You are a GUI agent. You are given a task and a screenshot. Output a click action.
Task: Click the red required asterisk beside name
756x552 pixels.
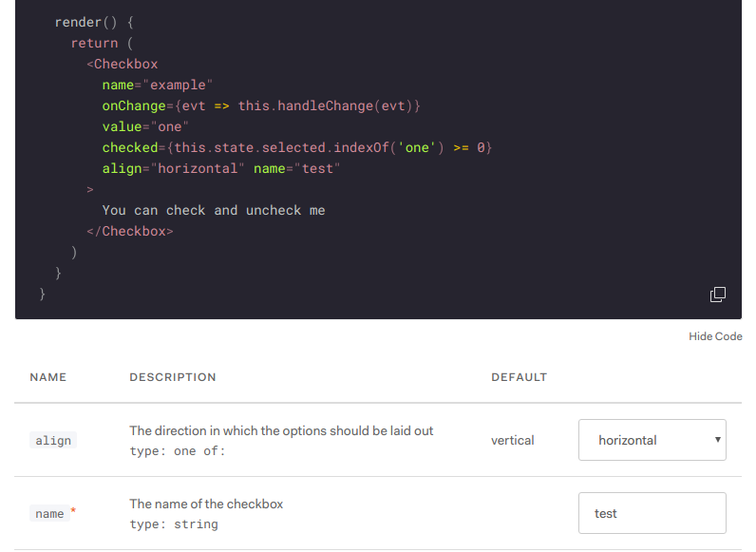tap(73, 510)
